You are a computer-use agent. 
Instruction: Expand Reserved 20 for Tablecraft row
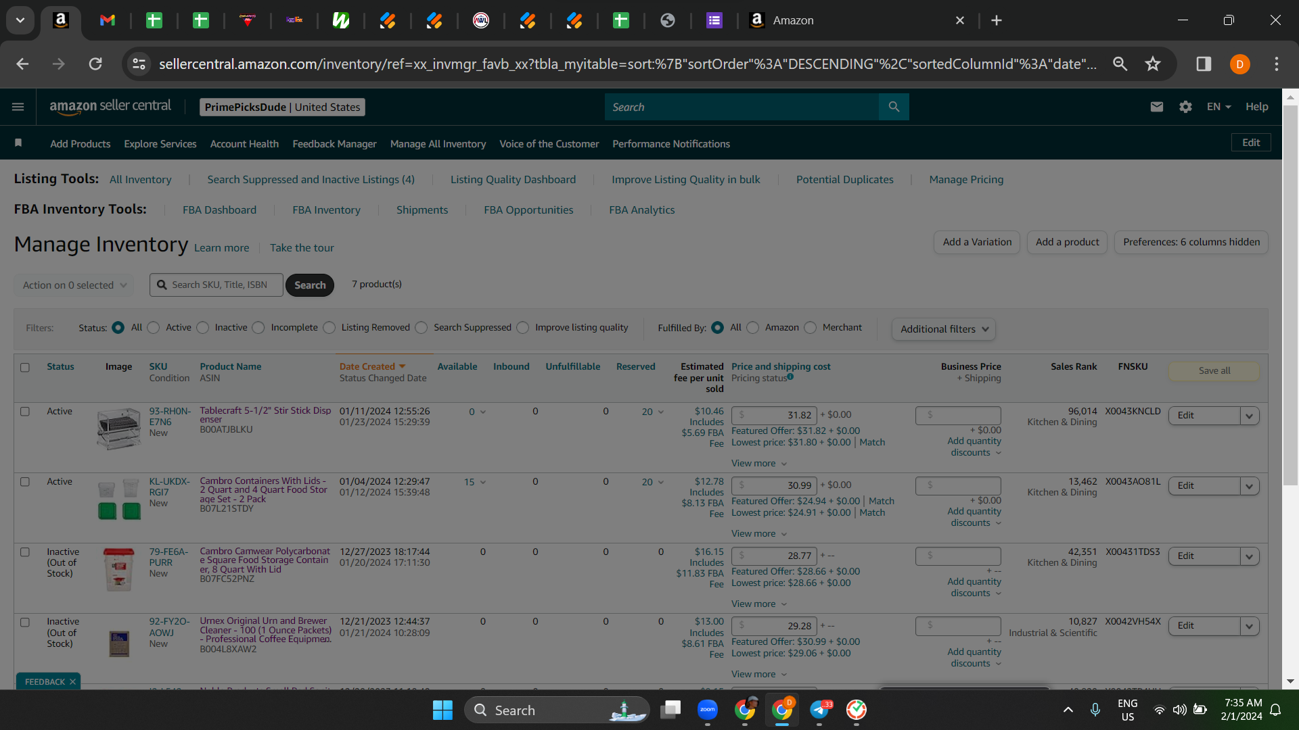[653, 412]
